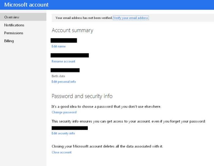
Task: Open the Rename account link
Action: point(63,61)
